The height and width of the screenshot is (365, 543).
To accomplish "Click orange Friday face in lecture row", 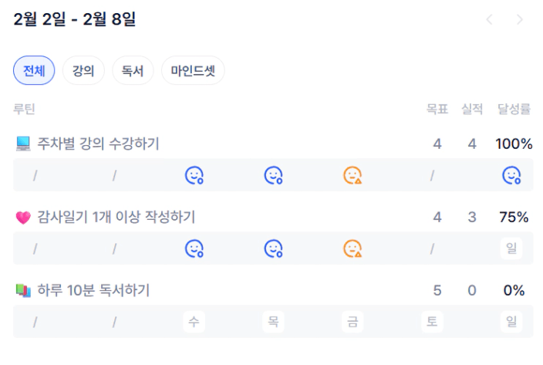I will click(x=352, y=176).
